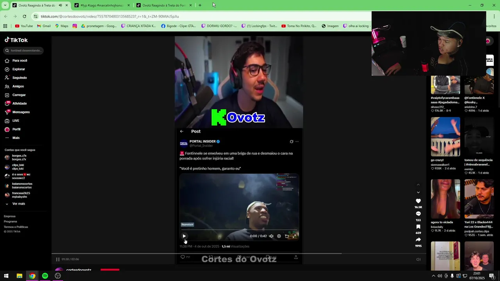Open the Seguindo feed

point(20,78)
